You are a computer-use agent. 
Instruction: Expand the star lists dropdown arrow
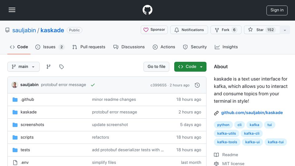coord(285,30)
